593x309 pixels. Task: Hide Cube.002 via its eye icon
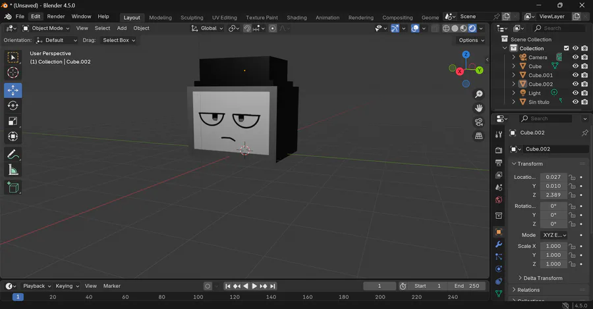click(575, 84)
